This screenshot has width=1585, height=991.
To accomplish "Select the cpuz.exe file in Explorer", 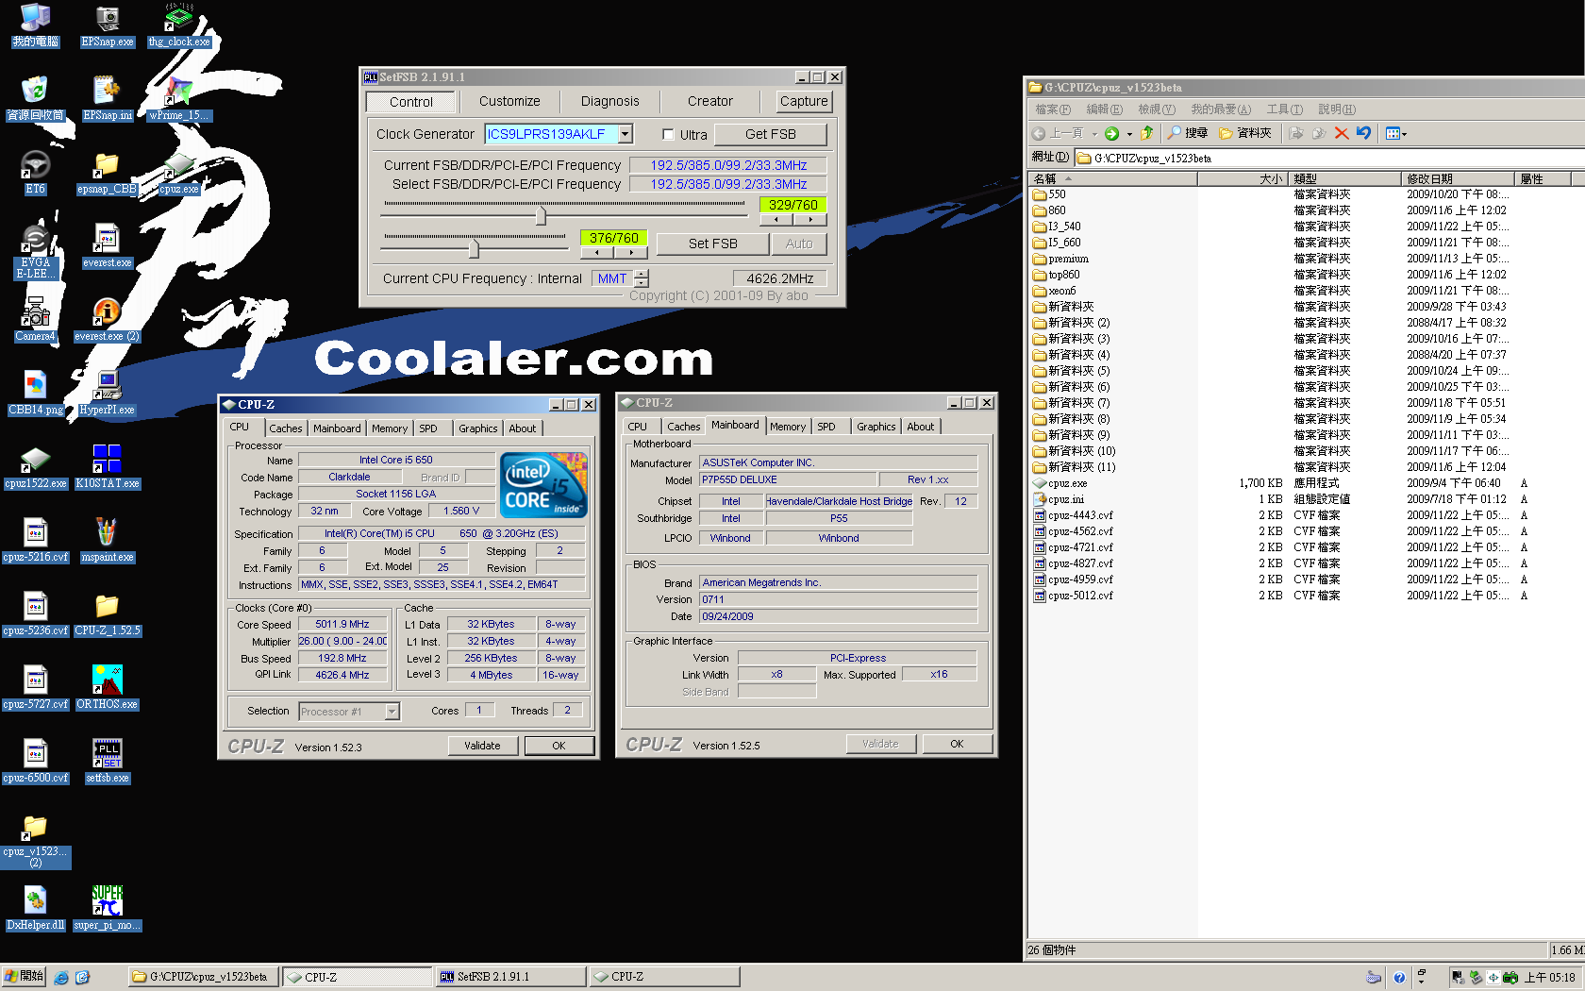I will click(x=1066, y=483).
